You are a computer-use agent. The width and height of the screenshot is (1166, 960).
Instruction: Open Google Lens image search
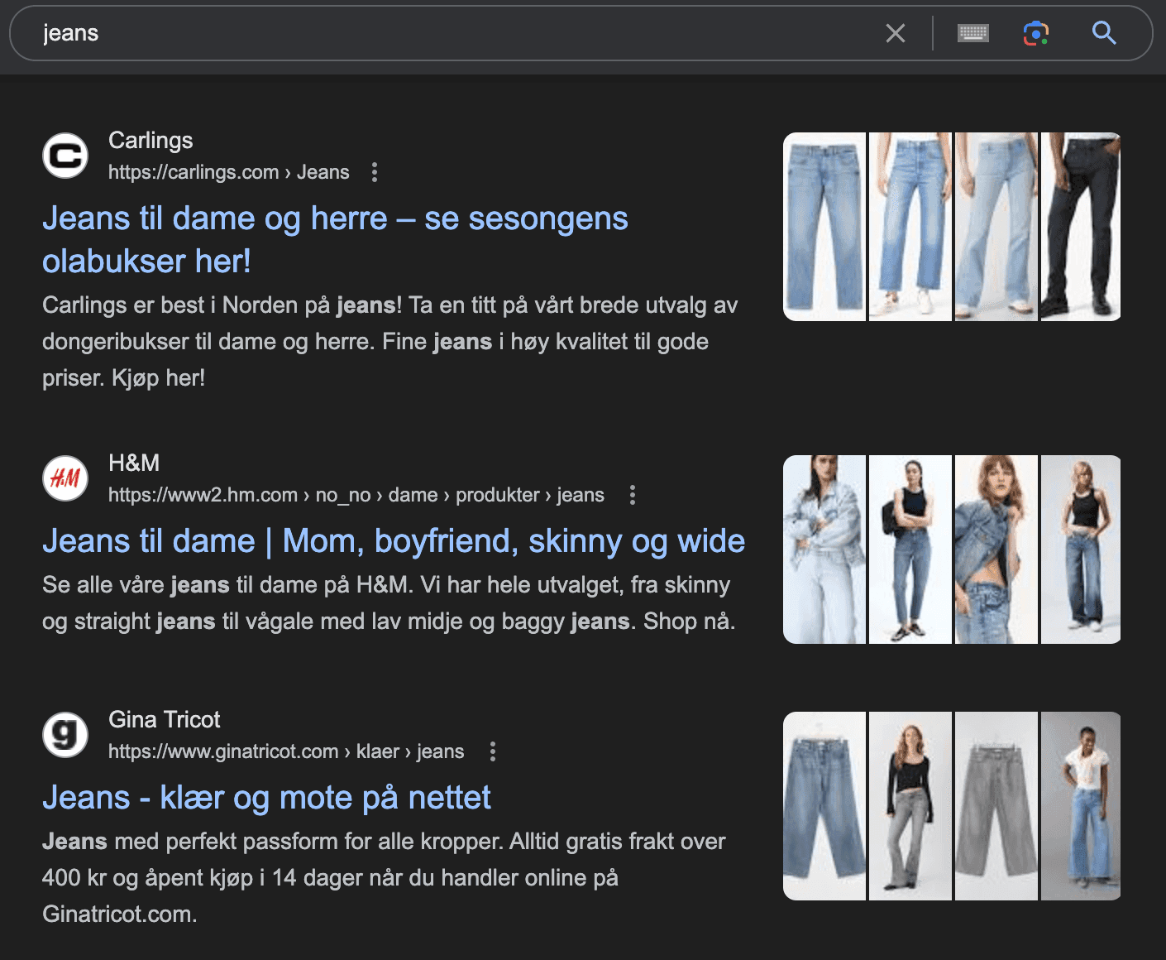coord(1037,33)
